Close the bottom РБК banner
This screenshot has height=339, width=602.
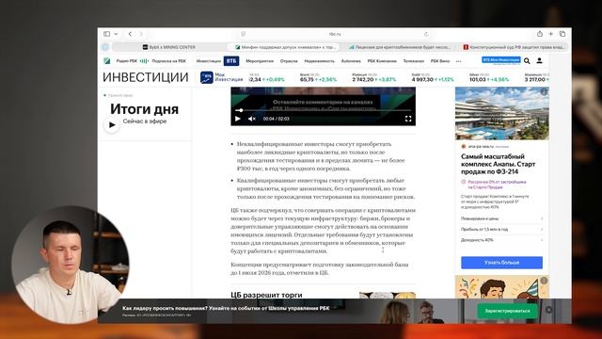[x=548, y=310]
